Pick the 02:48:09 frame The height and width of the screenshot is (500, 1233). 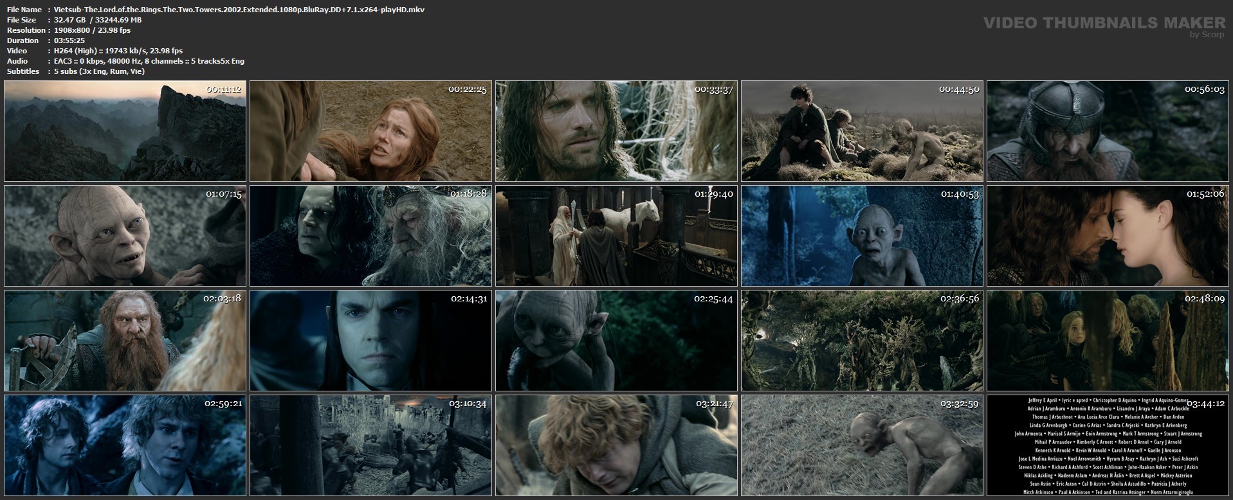1108,341
